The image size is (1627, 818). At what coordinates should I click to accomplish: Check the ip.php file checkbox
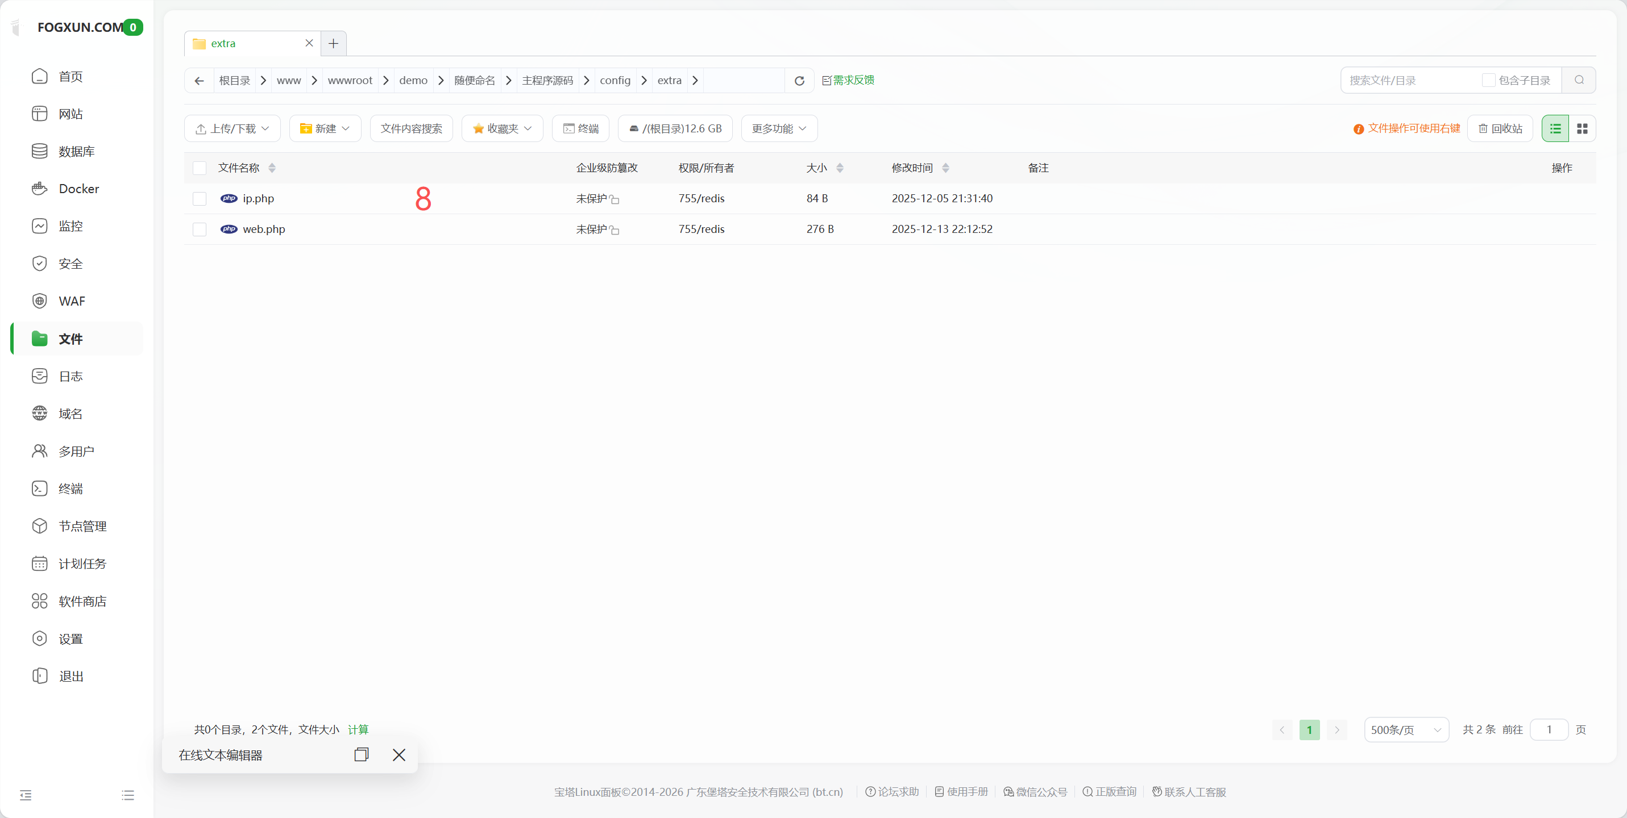coord(200,199)
